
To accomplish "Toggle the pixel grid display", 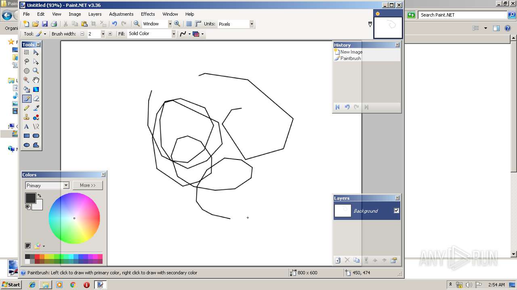I will click(189, 24).
